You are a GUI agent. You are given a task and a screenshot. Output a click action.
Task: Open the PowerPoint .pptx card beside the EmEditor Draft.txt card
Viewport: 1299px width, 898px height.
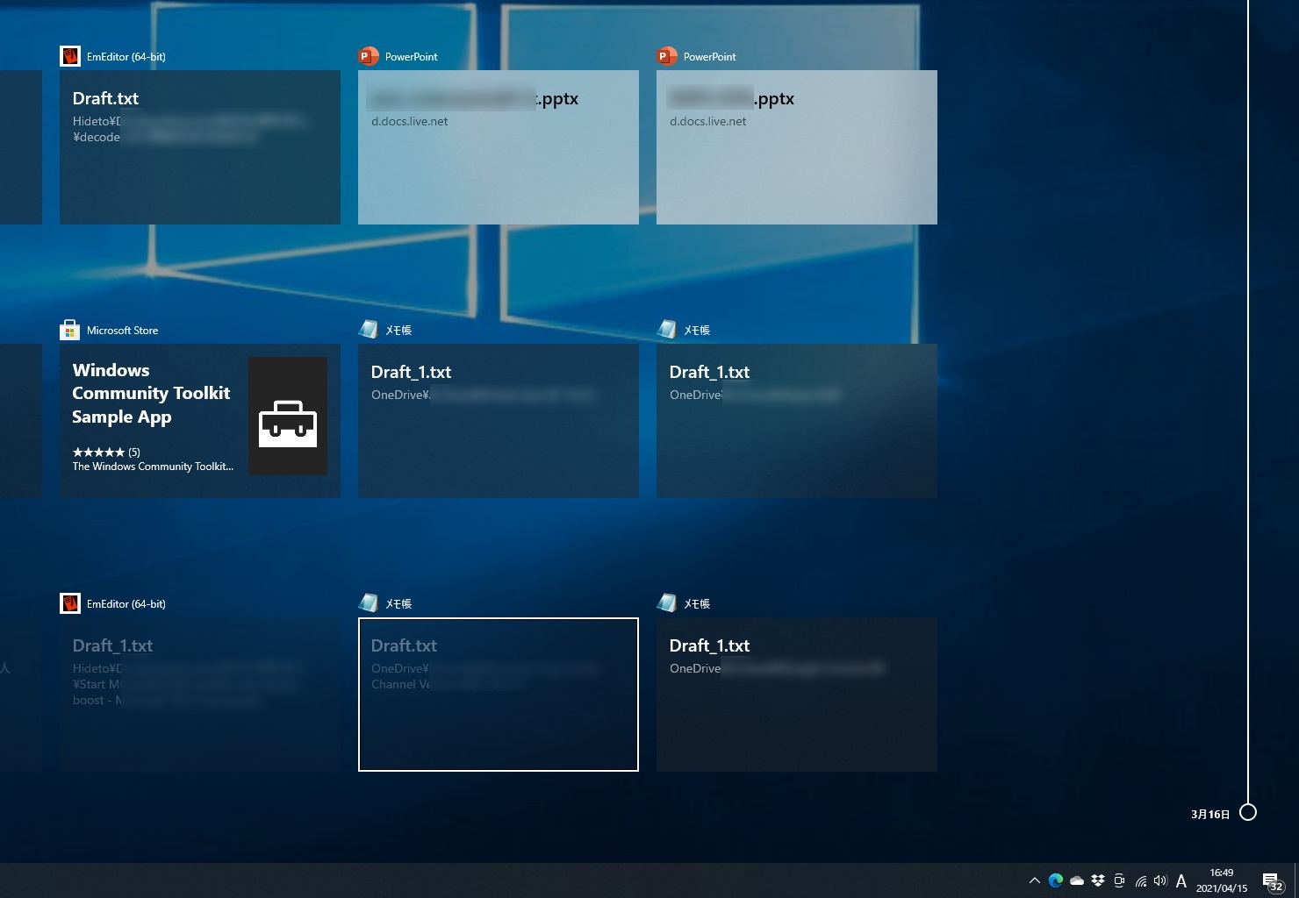pos(499,147)
